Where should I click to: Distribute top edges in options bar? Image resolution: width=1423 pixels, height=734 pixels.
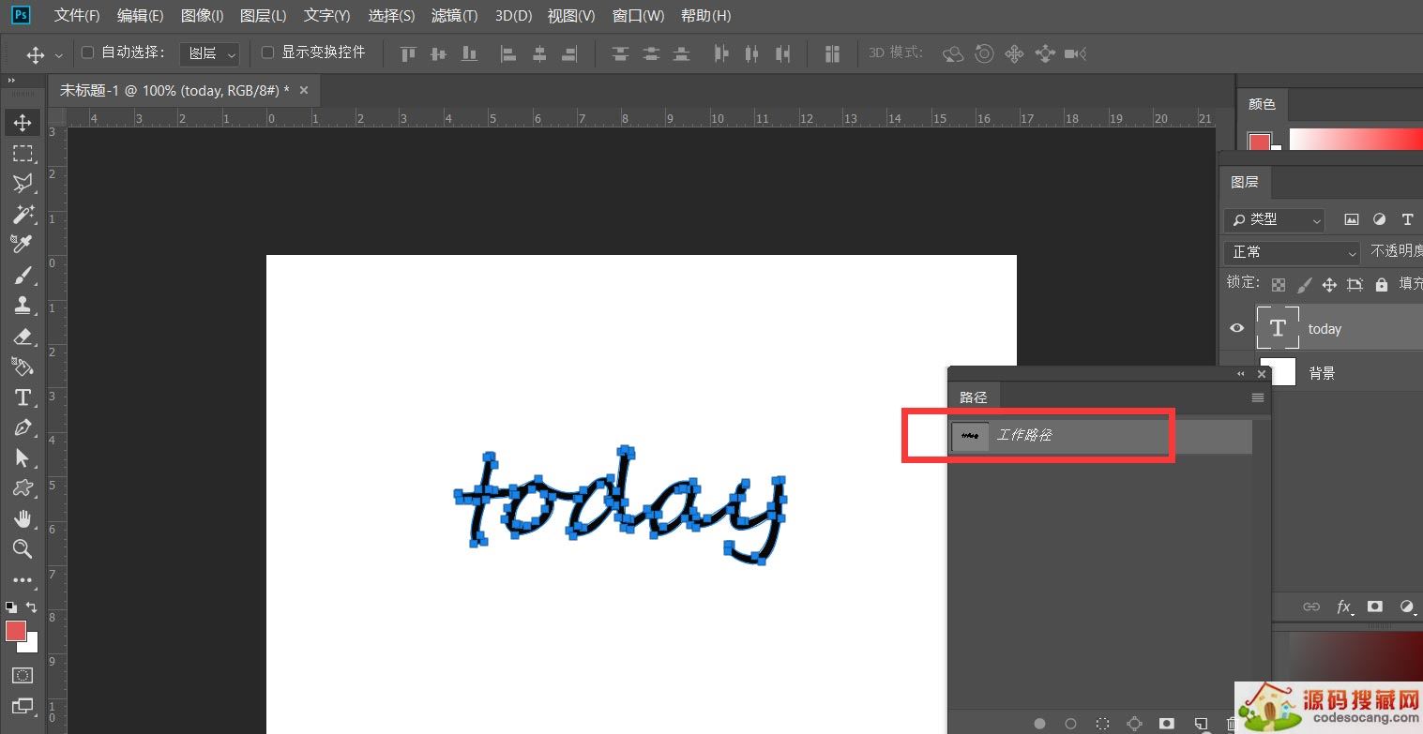[620, 54]
